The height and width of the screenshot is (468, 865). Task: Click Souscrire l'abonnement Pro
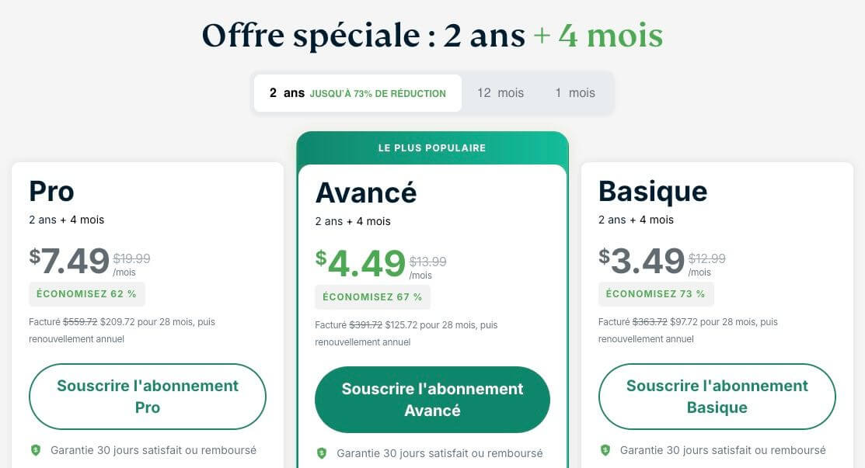click(x=147, y=396)
